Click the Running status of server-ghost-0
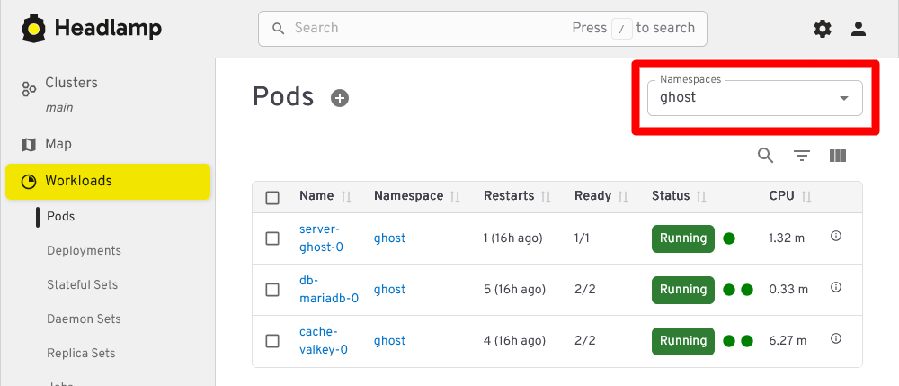 [683, 238]
